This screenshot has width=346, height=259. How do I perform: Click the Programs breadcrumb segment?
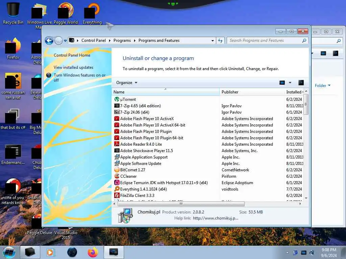click(122, 40)
